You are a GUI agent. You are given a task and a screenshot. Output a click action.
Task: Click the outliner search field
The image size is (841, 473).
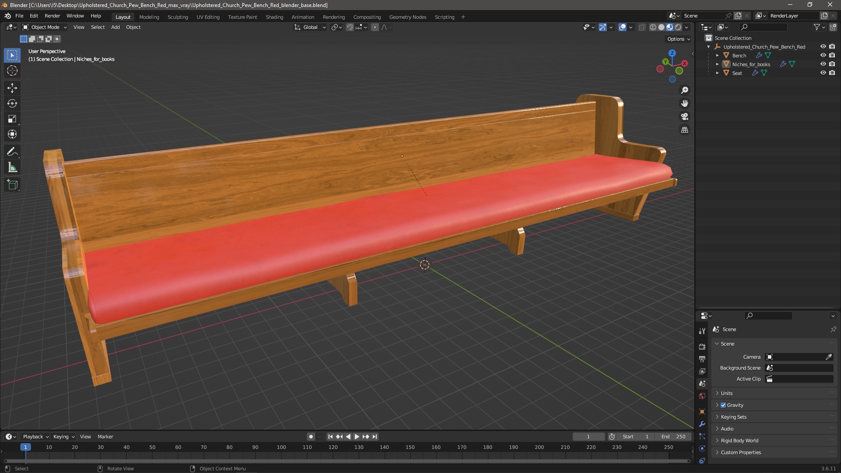[x=763, y=27]
